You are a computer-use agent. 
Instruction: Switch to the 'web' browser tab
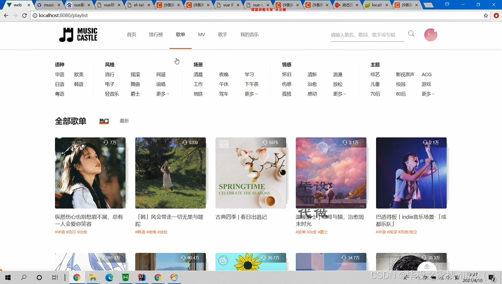(18, 5)
